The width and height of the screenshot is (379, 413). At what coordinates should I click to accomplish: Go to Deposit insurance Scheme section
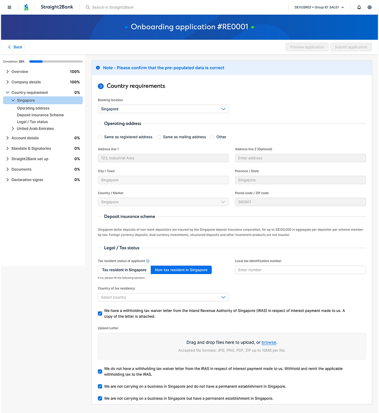pyautogui.click(x=40, y=115)
